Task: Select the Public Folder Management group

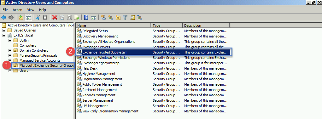Action: (102, 84)
